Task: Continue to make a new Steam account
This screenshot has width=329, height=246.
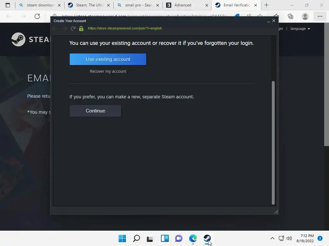Action: coord(95,111)
